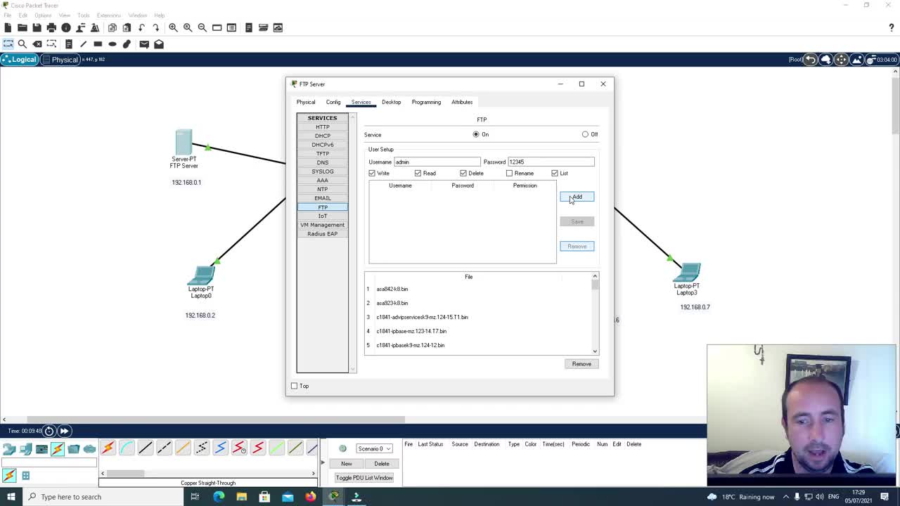Select the Draw Ellipse tool
Image resolution: width=900 pixels, height=506 pixels.
(112, 44)
